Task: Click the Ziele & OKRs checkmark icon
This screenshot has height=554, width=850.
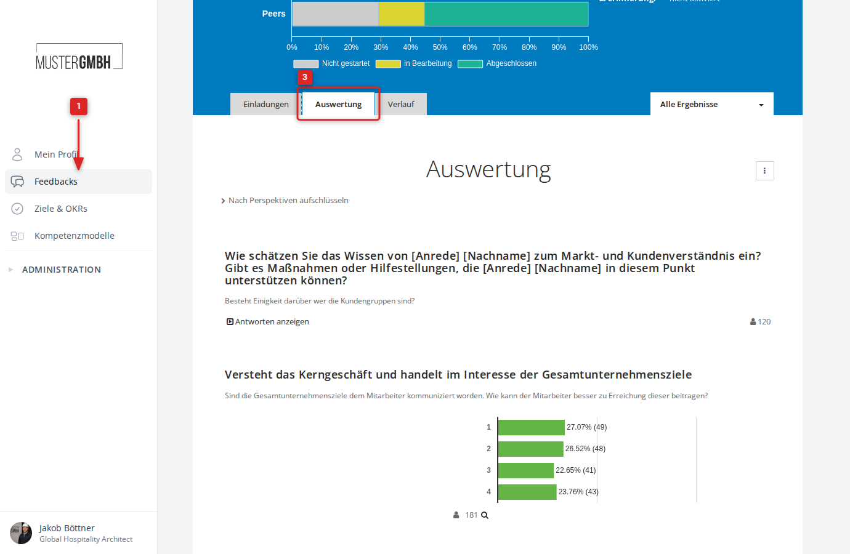Action: [17, 209]
